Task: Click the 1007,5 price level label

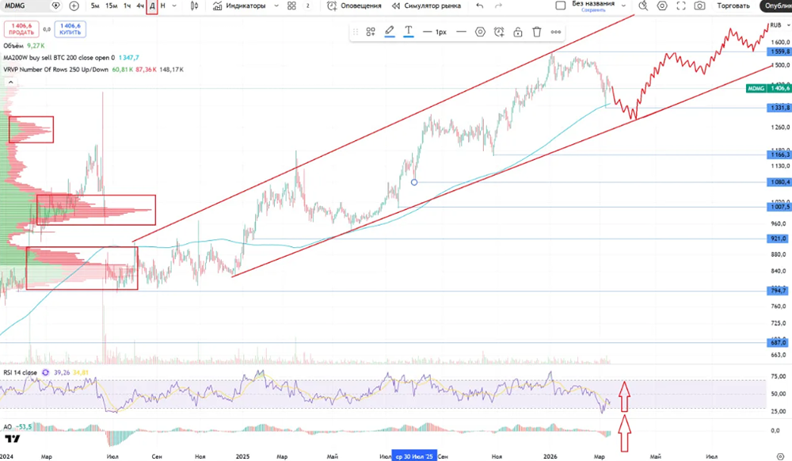Action: (x=779, y=207)
